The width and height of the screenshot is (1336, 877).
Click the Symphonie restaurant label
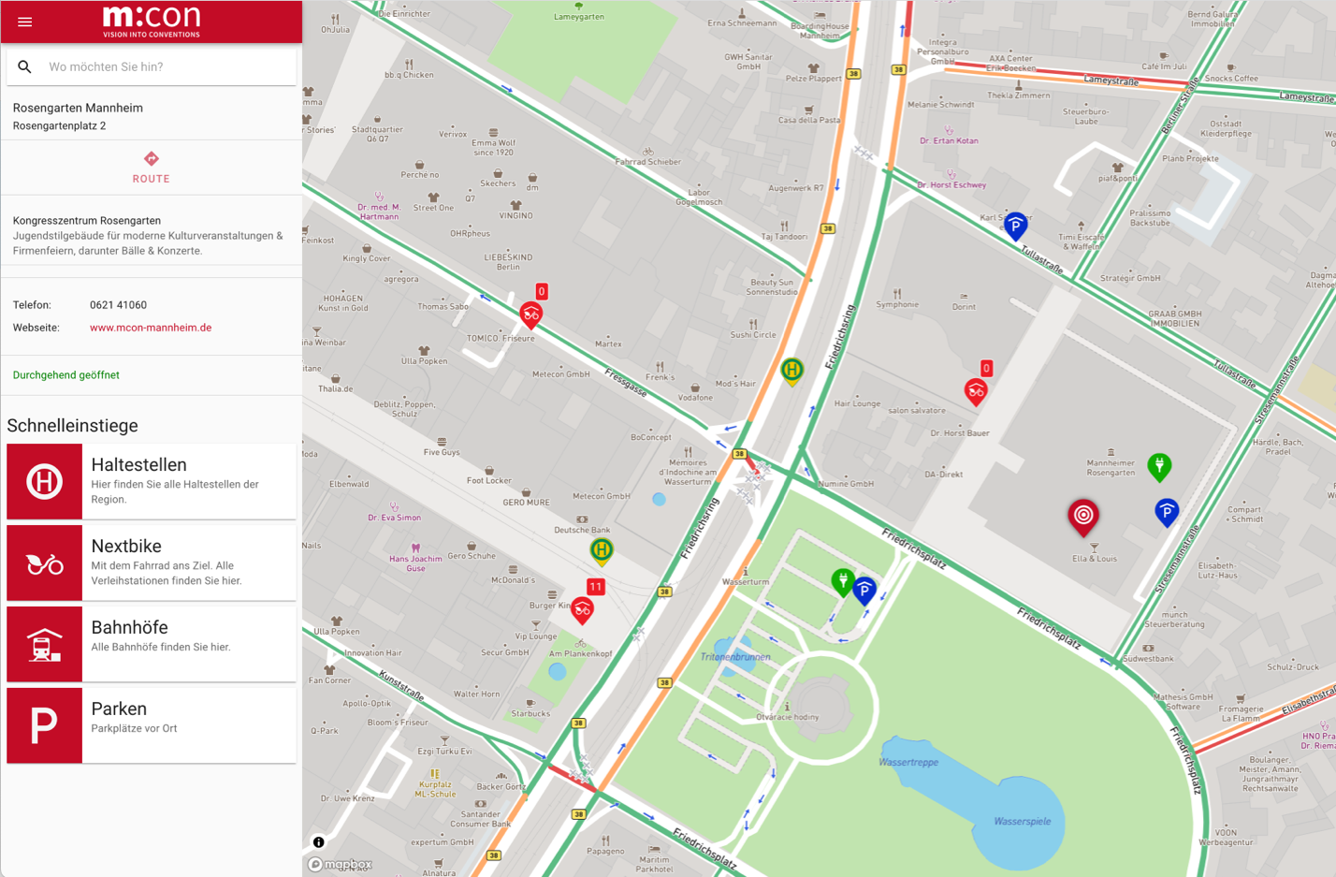(x=897, y=304)
